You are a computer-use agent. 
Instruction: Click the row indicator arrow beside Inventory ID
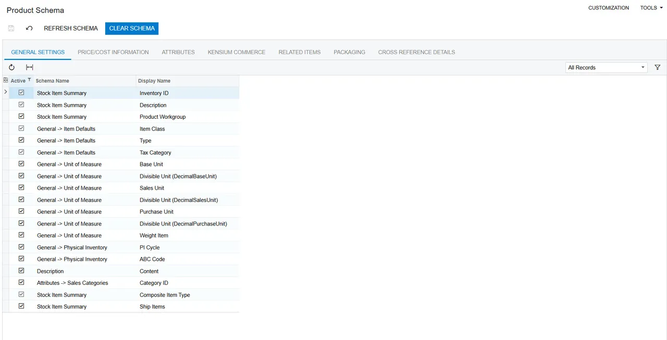tap(6, 92)
